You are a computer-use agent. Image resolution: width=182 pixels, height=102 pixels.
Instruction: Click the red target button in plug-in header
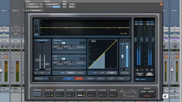(x=161, y=4)
